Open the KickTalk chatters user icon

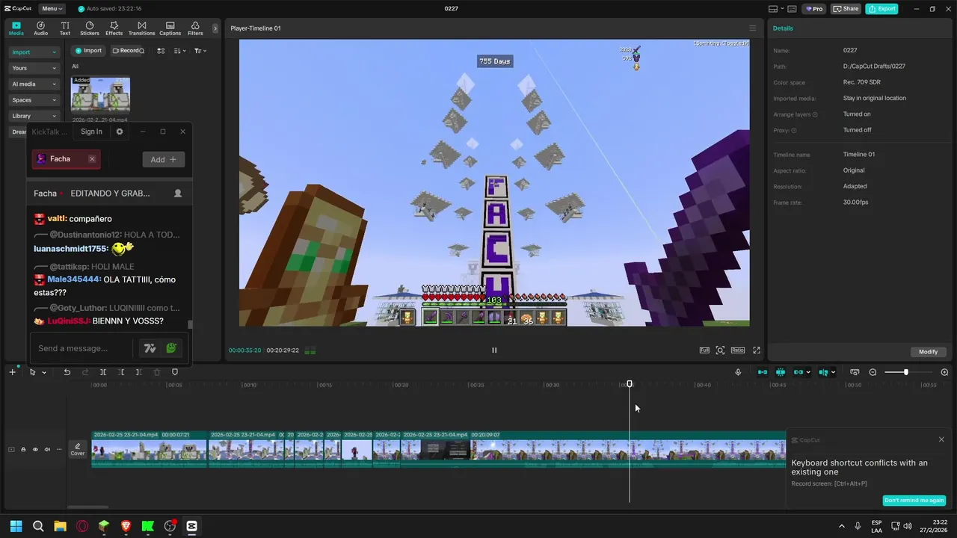click(x=178, y=193)
